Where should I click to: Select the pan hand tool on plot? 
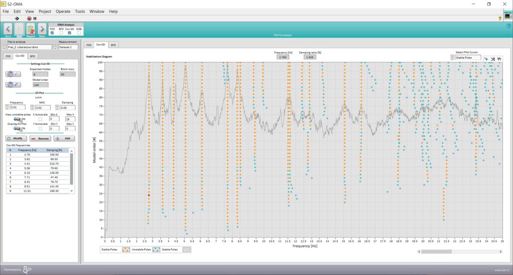499,59
